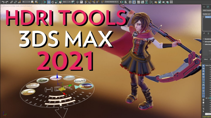Screen dimensions: 211x118
Task: Toggle Window/Crossing selection mode
Action: [x=44, y=2]
